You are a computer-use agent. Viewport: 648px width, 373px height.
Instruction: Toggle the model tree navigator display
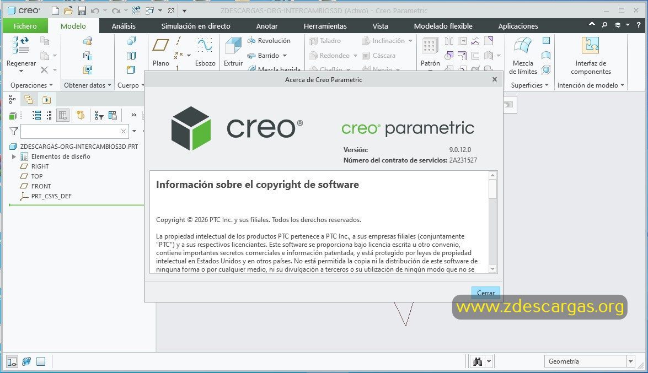(x=12, y=362)
